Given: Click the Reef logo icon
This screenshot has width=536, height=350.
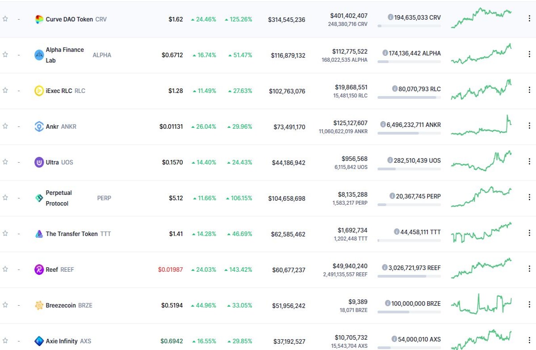Looking at the screenshot, I should pyautogui.click(x=39, y=270).
